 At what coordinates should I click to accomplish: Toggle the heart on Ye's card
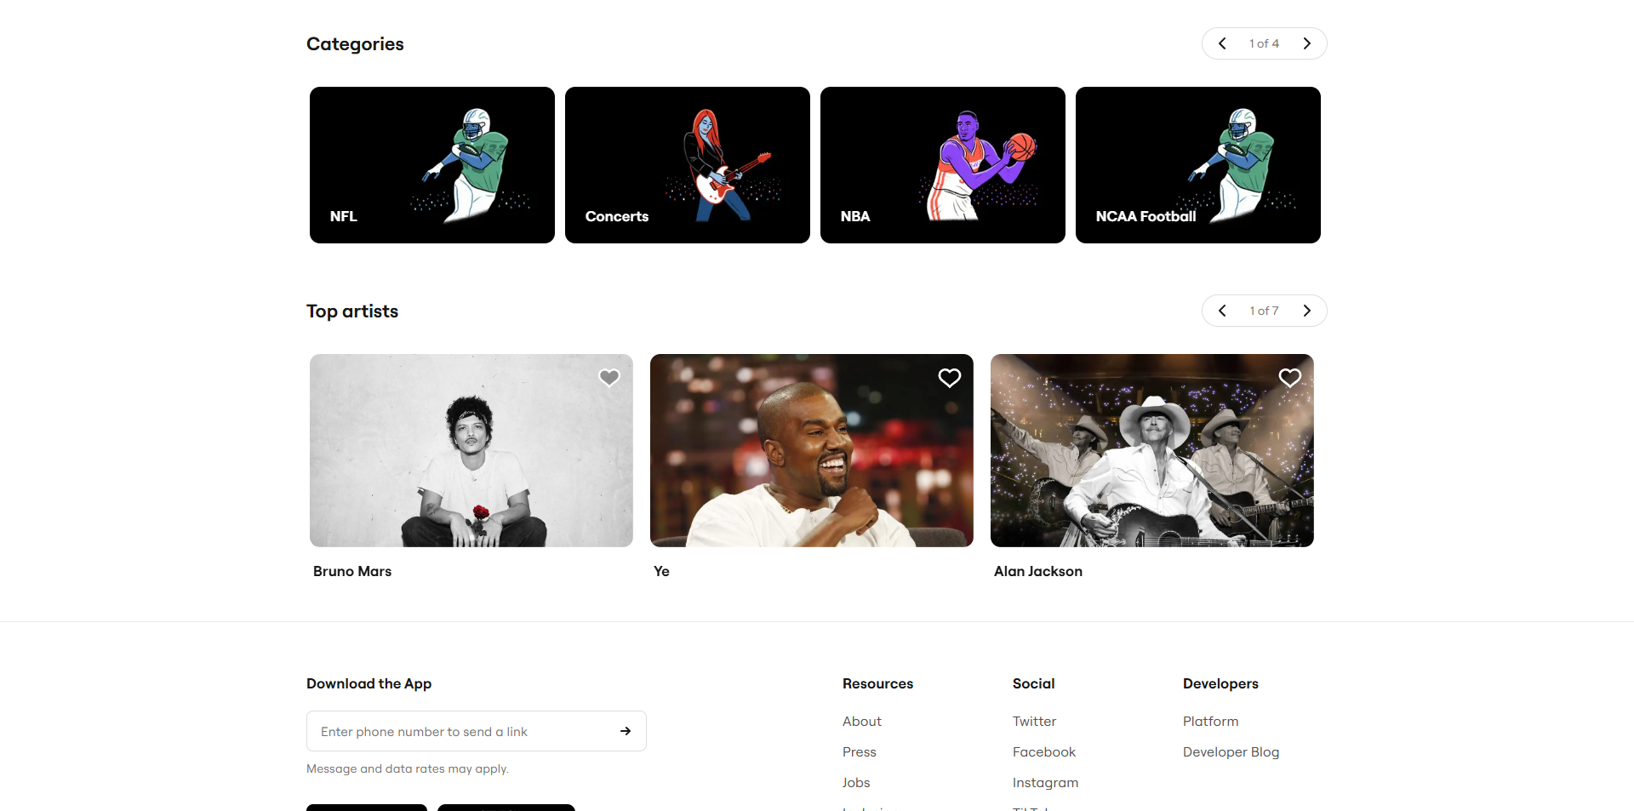point(950,378)
